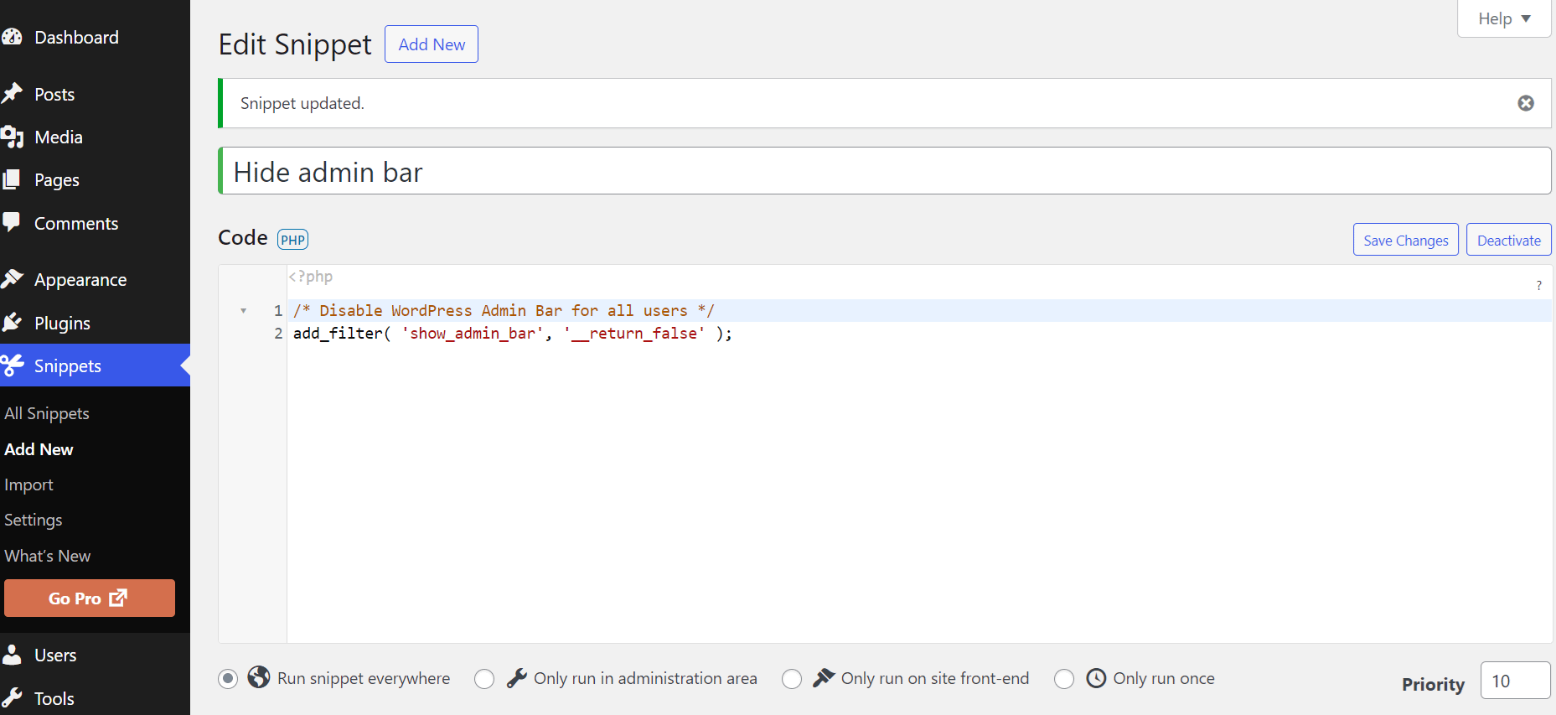Click the Posts pushpin icon
Image resolution: width=1556 pixels, height=715 pixels.
[x=12, y=94]
